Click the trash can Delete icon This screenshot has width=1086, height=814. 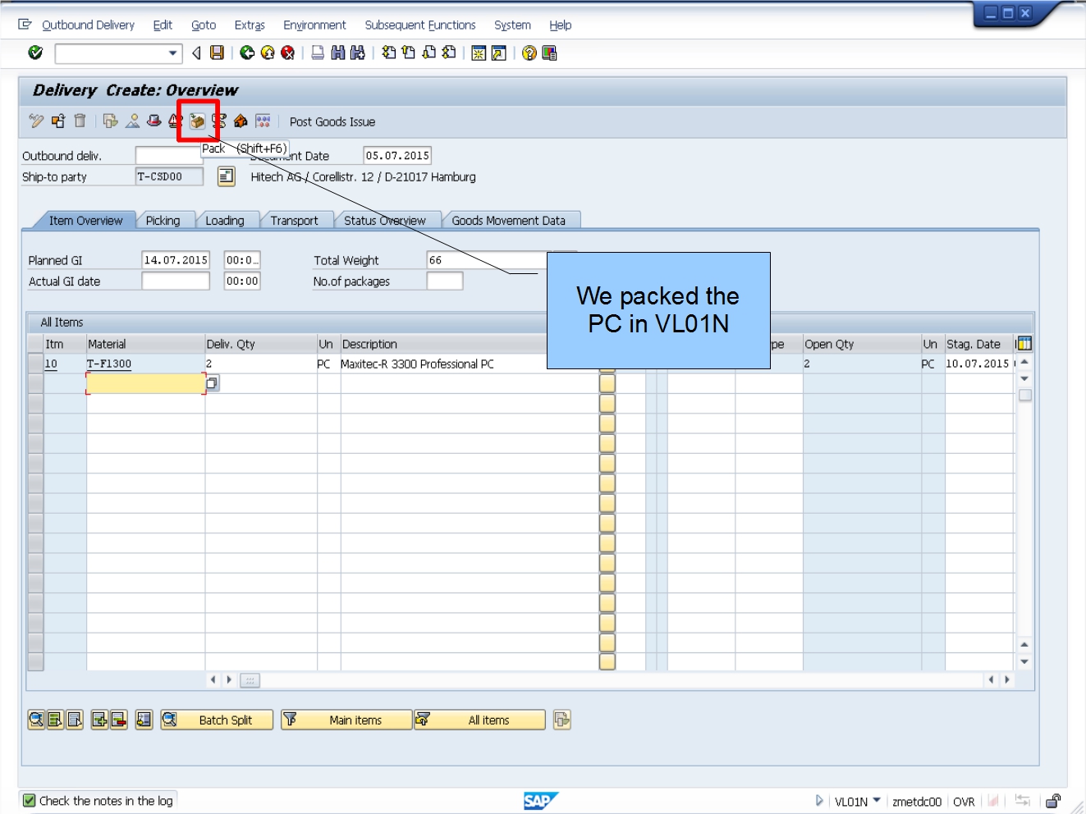click(80, 121)
